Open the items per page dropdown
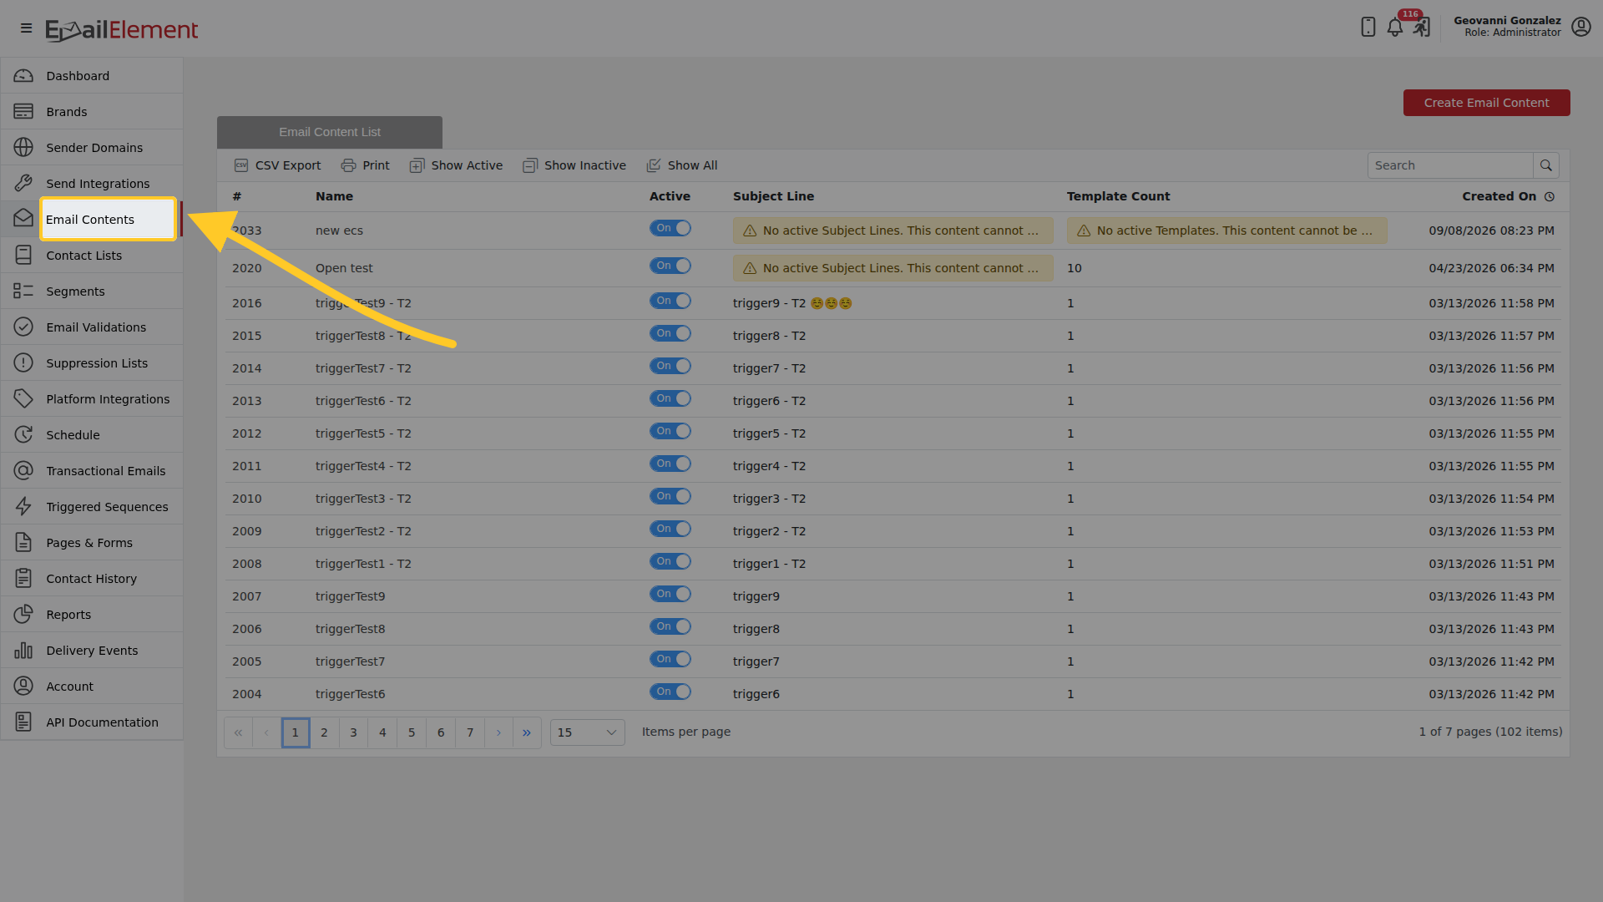This screenshot has width=1603, height=902. (587, 732)
